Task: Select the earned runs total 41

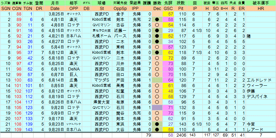Action: [242, 135]
